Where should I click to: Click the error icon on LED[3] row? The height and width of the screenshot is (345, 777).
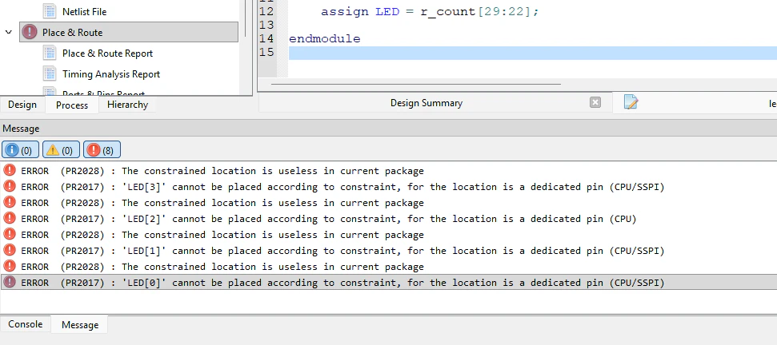(x=10, y=186)
